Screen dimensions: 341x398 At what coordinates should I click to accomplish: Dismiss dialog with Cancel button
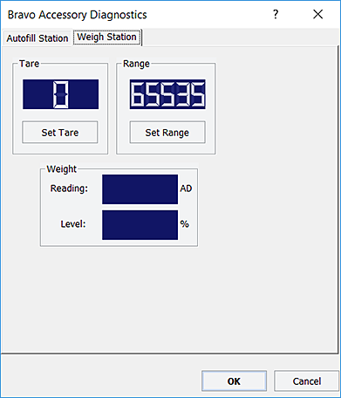[x=307, y=381]
